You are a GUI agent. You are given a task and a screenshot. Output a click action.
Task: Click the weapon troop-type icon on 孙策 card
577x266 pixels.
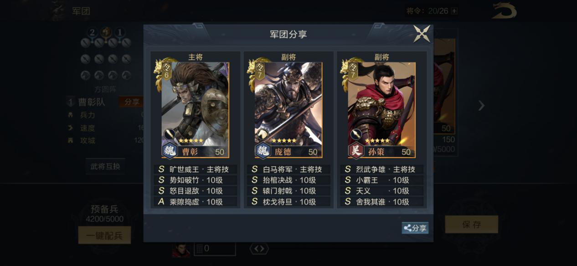pyautogui.click(x=355, y=134)
